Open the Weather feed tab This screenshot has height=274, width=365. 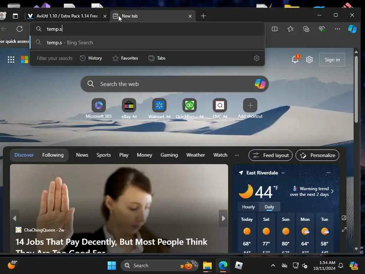coord(196,155)
